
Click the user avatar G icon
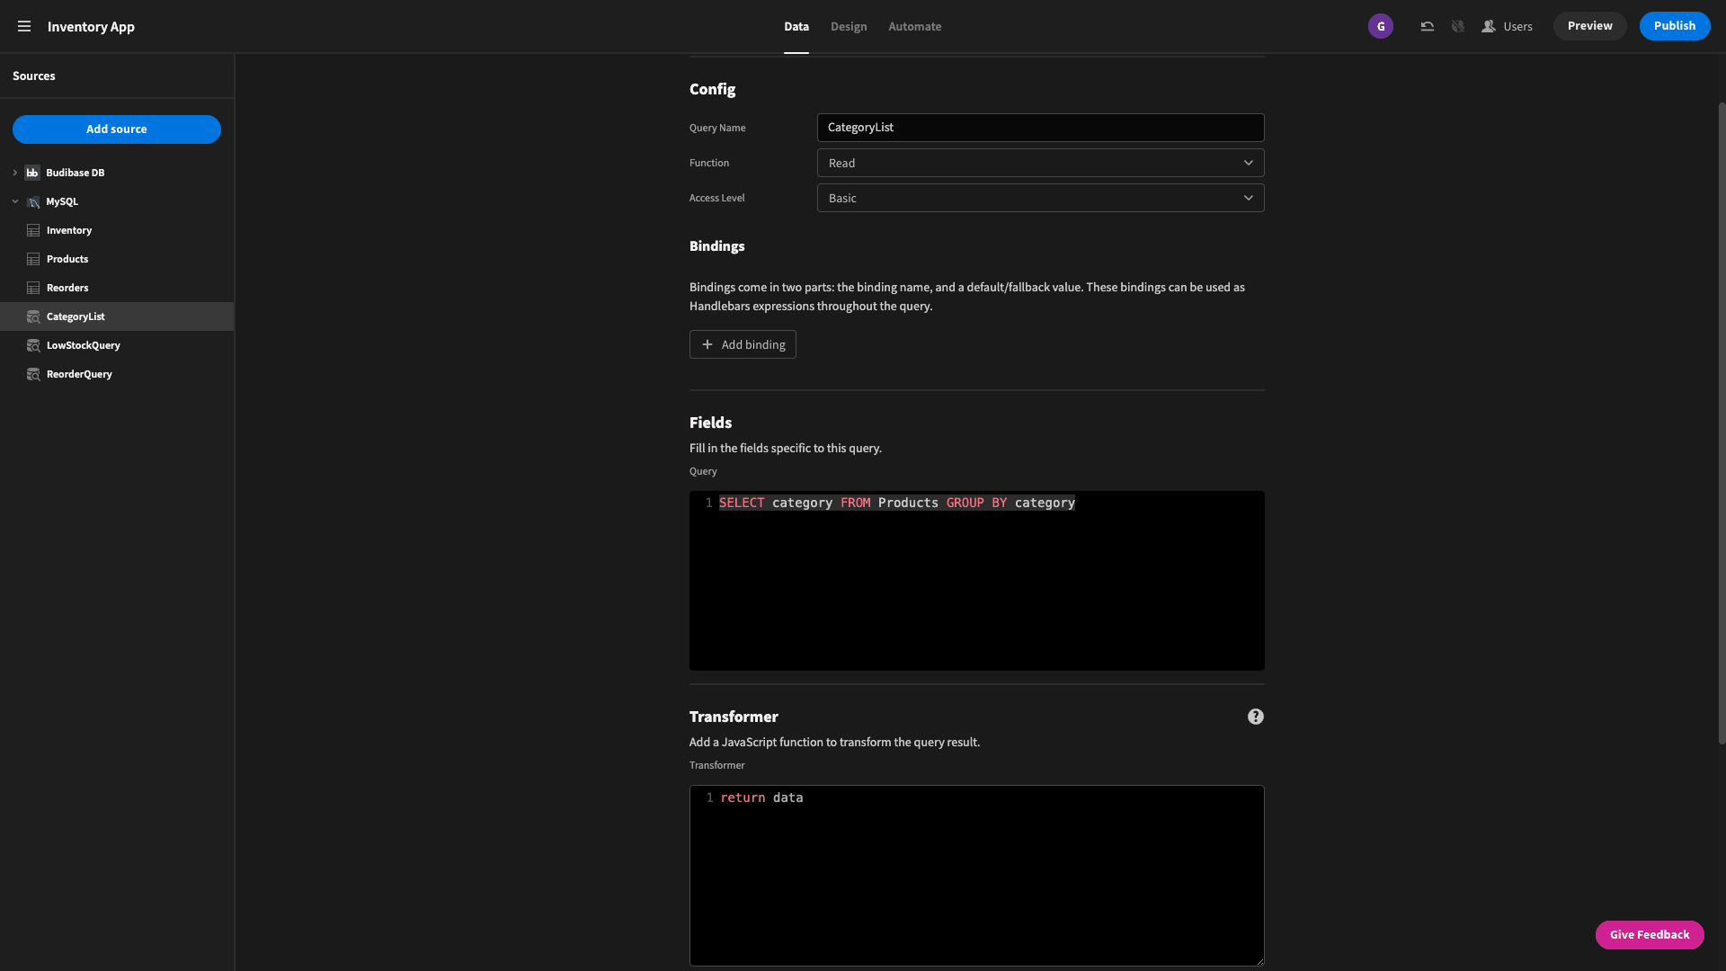pos(1381,26)
